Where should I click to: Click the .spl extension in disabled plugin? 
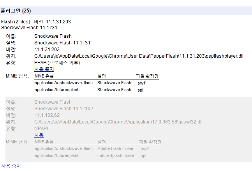pos(143,156)
